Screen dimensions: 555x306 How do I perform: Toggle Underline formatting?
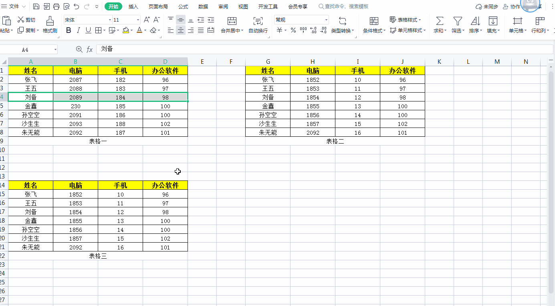point(88,30)
